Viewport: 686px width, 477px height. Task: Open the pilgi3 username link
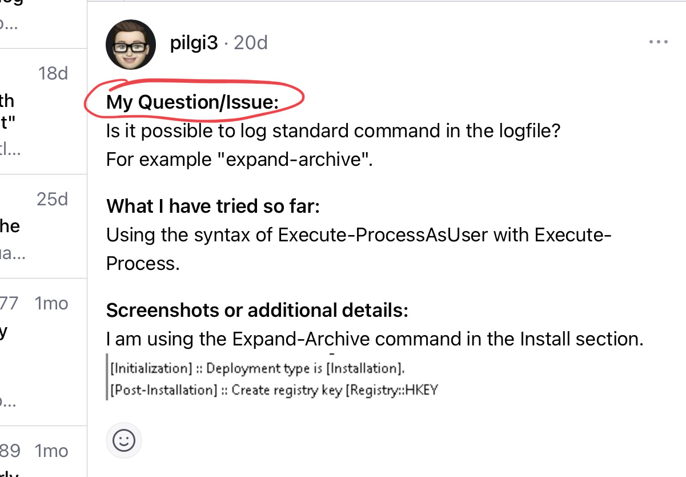coord(194,42)
